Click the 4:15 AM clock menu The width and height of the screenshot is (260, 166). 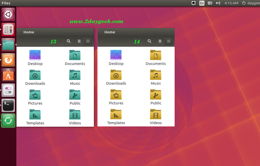[231, 3]
